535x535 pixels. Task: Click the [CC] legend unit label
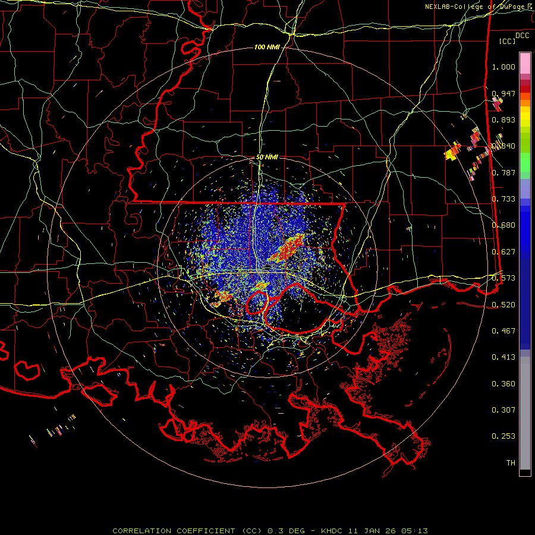click(508, 41)
